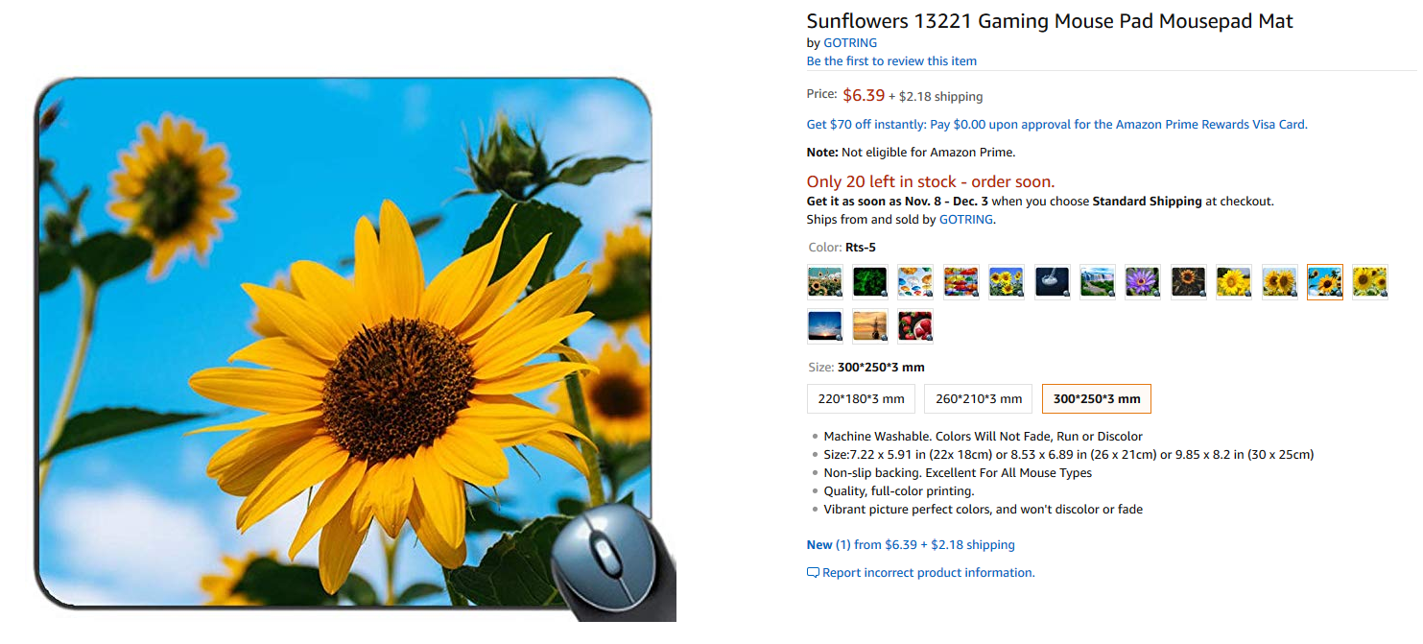Pick the 300*250*3 mm size option
The width and height of the screenshot is (1423, 644).
pos(1097,399)
